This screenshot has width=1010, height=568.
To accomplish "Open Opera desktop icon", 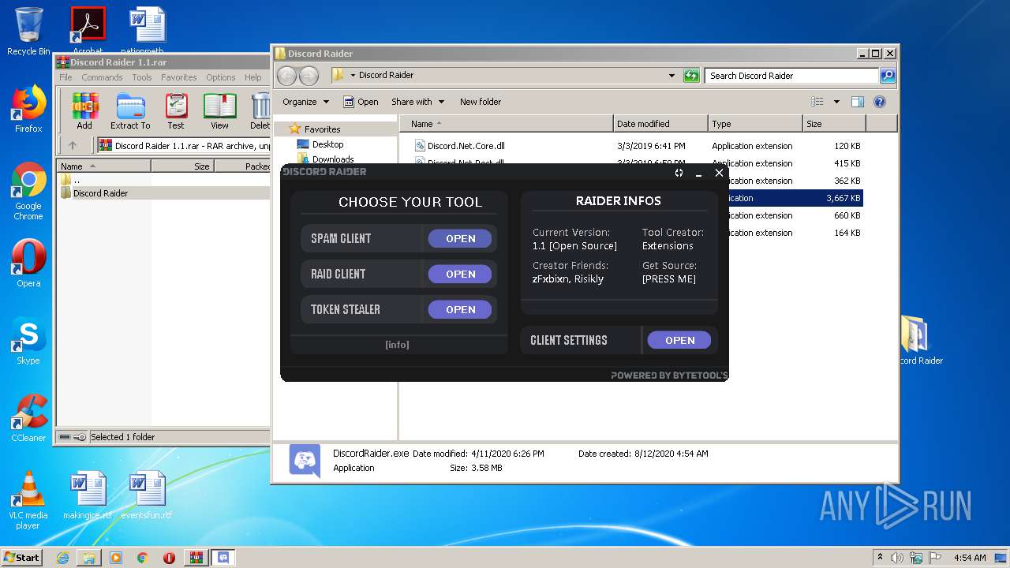I will [x=28, y=263].
